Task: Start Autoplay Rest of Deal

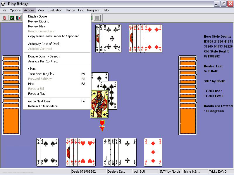Action: (44, 44)
